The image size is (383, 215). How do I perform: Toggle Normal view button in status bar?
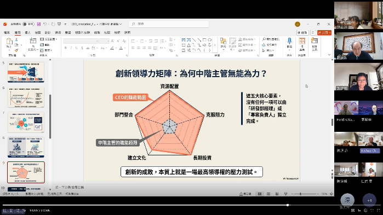(x=260, y=194)
